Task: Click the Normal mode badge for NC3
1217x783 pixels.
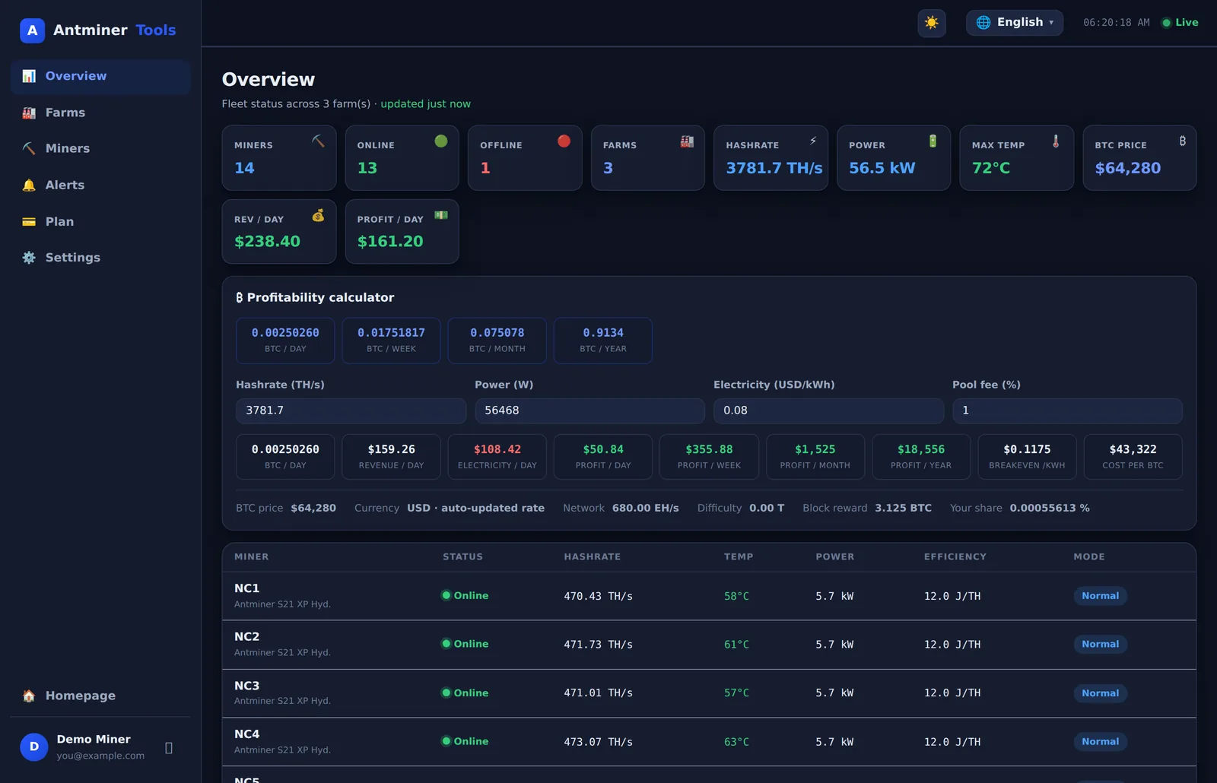Action: tap(1100, 693)
